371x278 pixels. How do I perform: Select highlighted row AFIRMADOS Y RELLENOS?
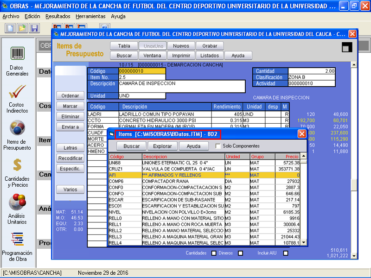(x=204, y=175)
